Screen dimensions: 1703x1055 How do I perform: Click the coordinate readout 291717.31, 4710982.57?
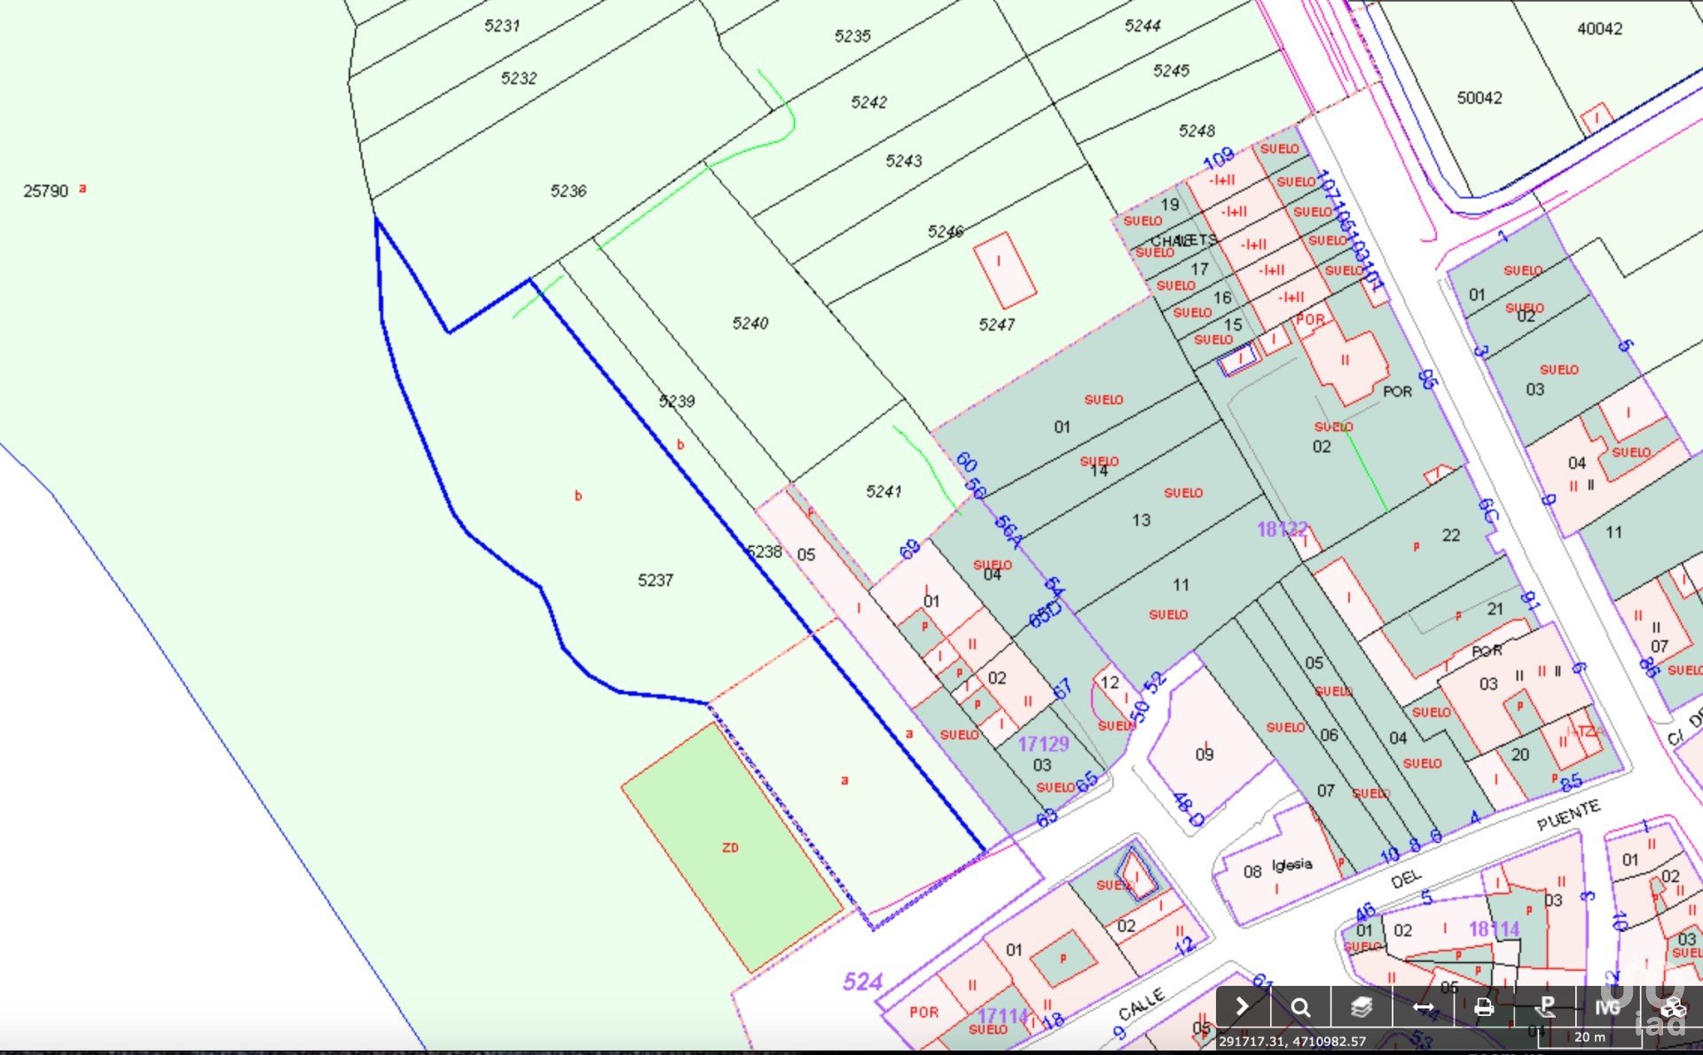coord(1291,1041)
